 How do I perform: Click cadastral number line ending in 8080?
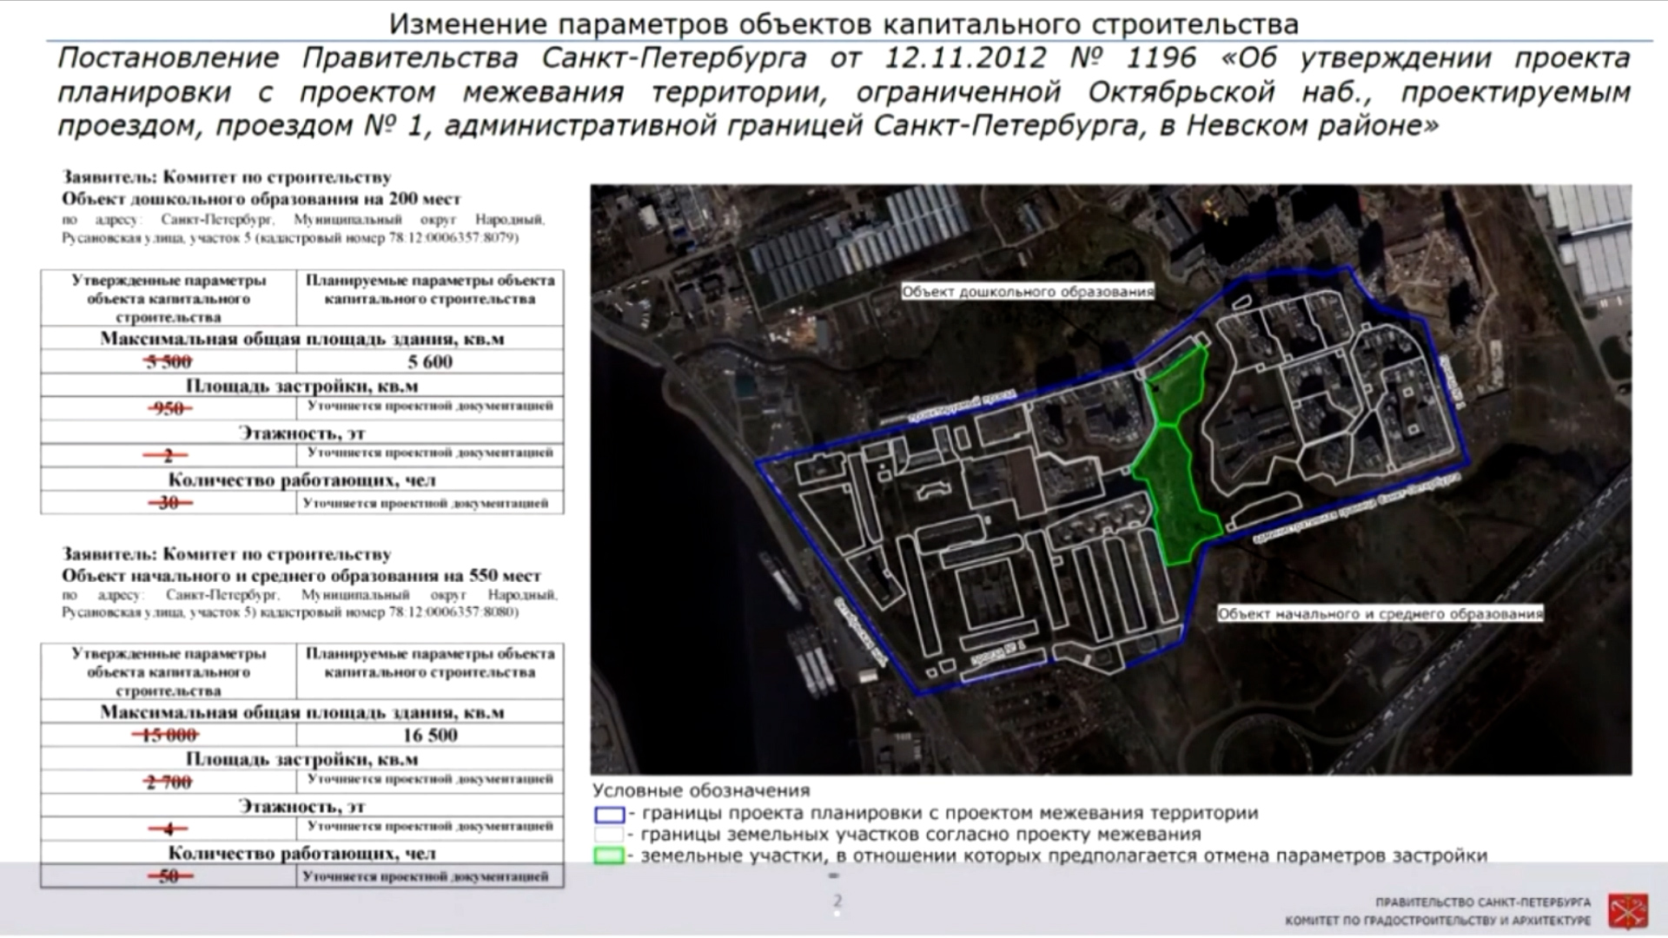tap(290, 612)
